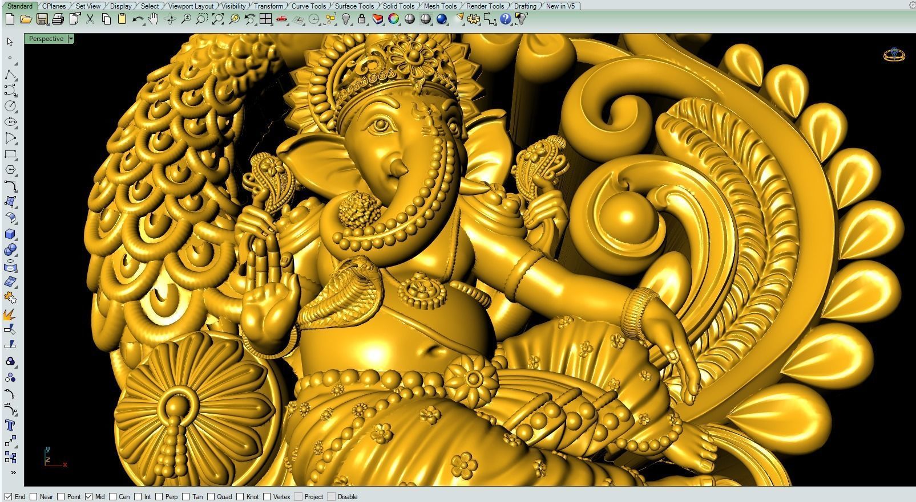Select the Rectangle tool in the sidebar
The height and width of the screenshot is (502, 916).
(x=10, y=154)
